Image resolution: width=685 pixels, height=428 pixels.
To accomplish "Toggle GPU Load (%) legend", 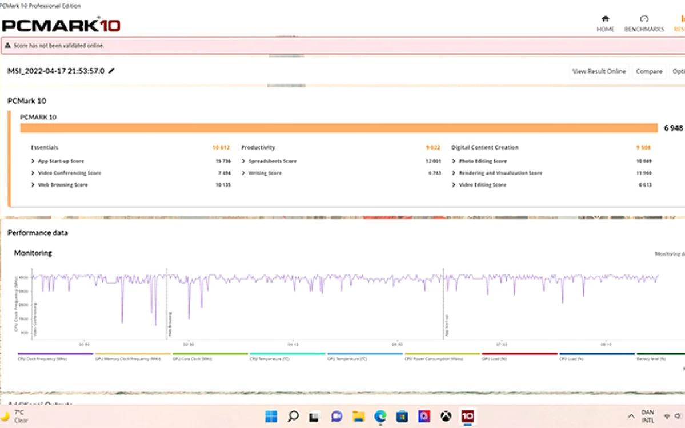I will 519,357.
